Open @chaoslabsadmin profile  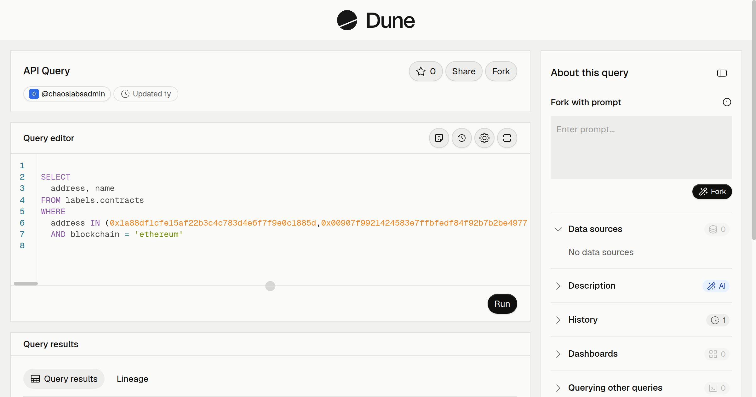(x=67, y=94)
